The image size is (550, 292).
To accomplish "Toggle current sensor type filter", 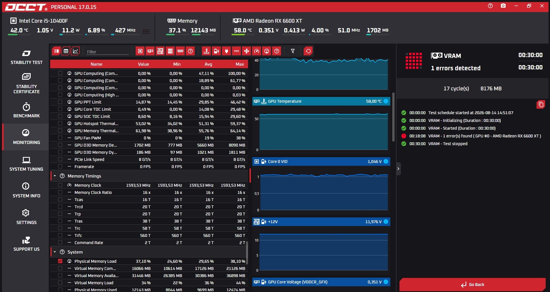I will click(x=237, y=51).
